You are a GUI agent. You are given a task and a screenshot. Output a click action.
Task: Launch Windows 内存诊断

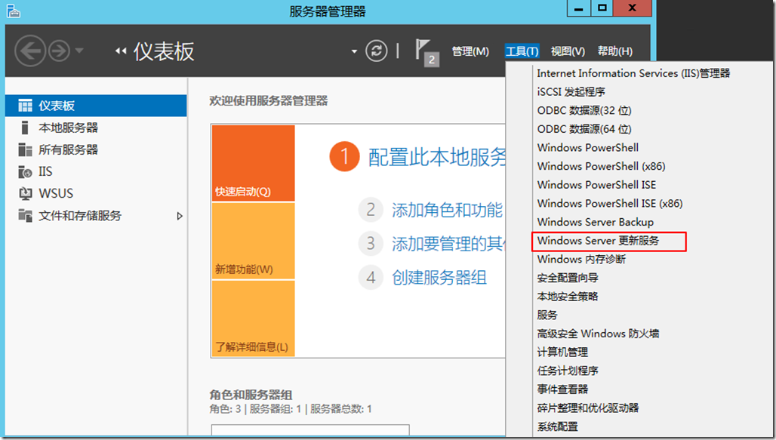(581, 260)
